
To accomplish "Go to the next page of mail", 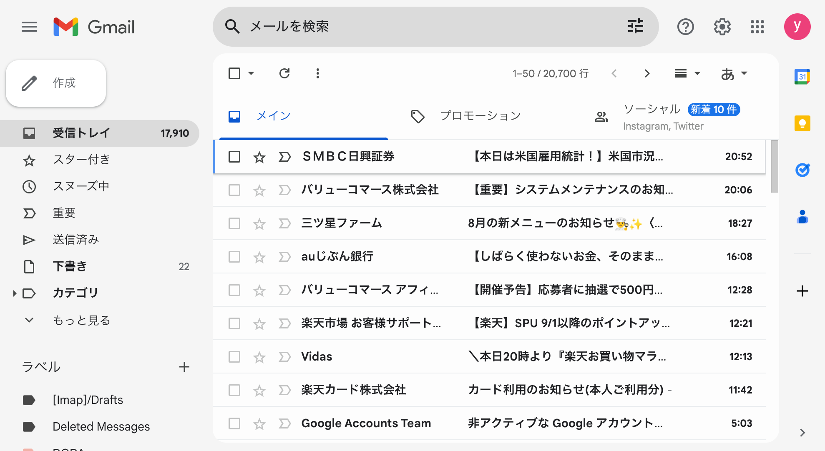I will coord(647,74).
